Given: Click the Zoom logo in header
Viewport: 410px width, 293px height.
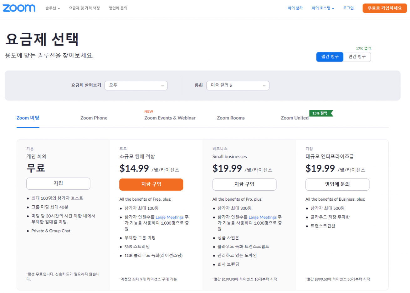Looking at the screenshot, I should pos(19,8).
